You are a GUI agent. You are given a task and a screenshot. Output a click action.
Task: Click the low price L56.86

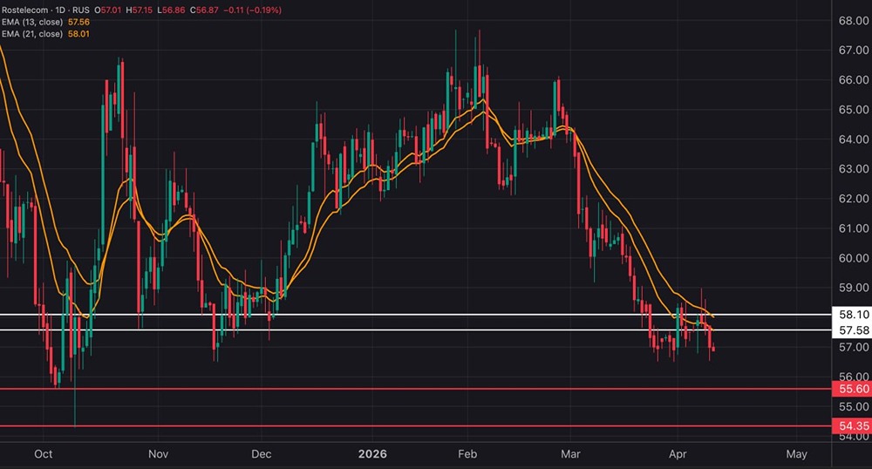(x=171, y=10)
